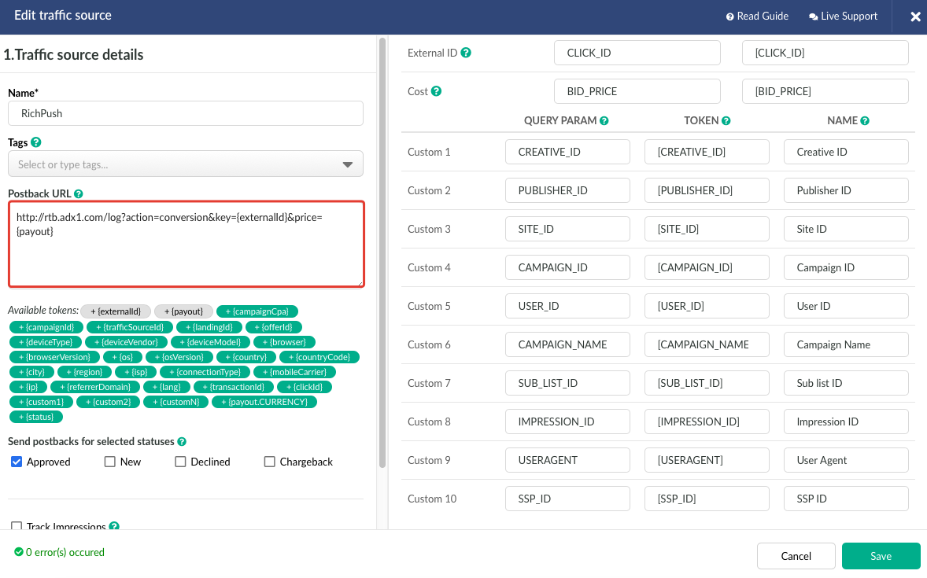Click help icon for Send postbacks statuses

[182, 441]
